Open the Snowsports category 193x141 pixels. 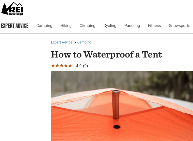(179, 26)
